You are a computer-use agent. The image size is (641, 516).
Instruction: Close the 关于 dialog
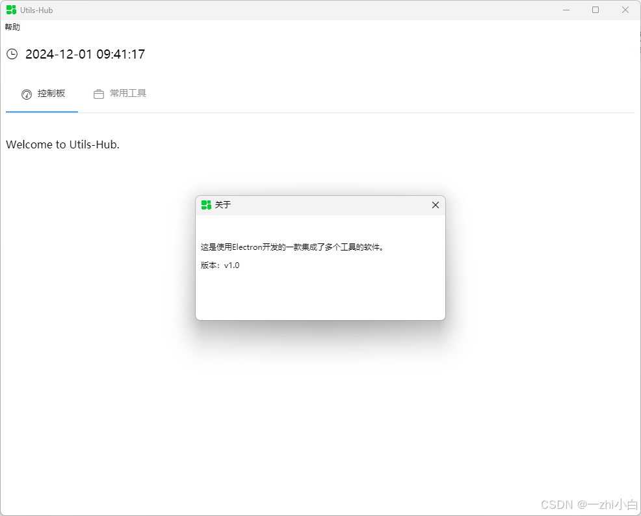tap(436, 205)
